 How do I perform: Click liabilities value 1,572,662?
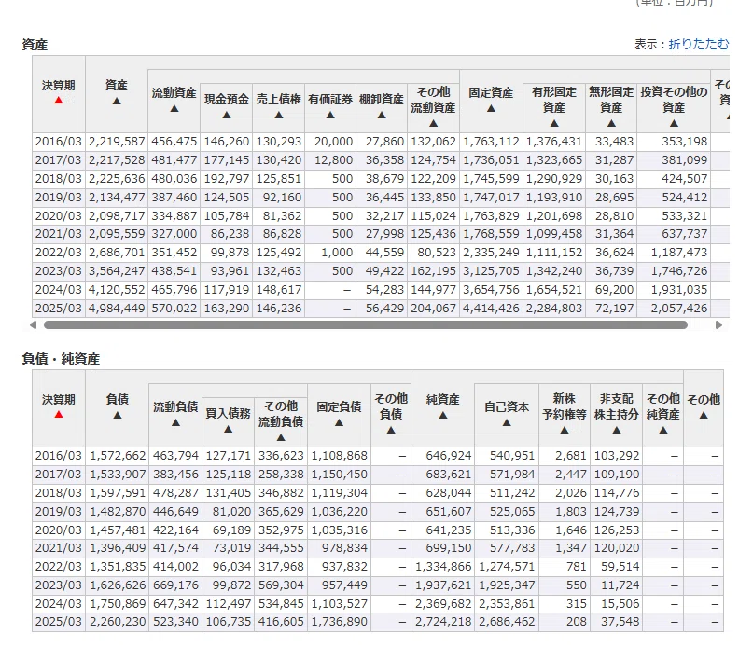coord(118,456)
